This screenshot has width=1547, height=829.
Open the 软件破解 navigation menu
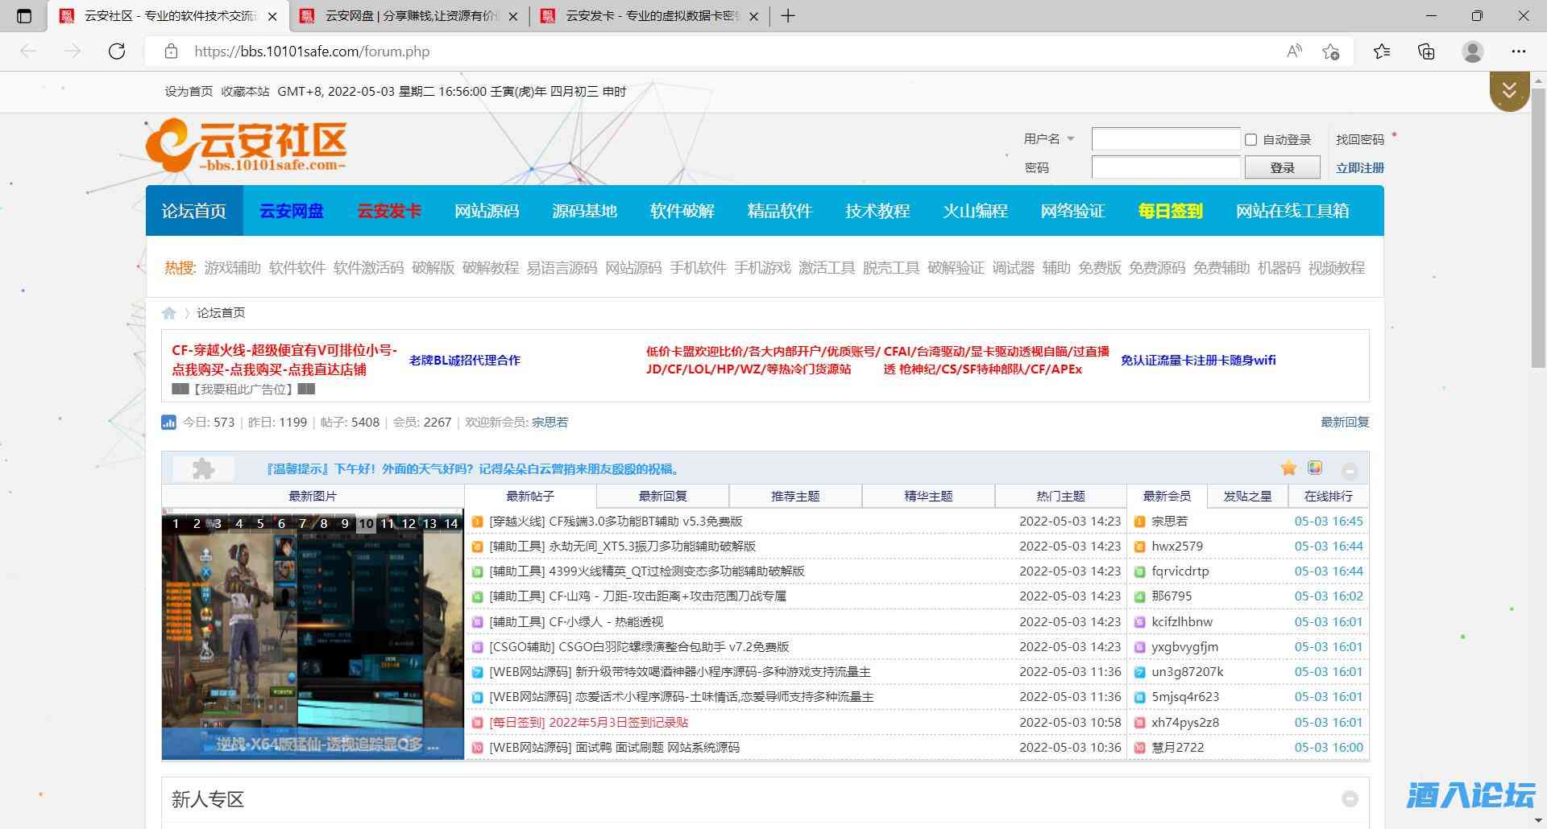681,211
